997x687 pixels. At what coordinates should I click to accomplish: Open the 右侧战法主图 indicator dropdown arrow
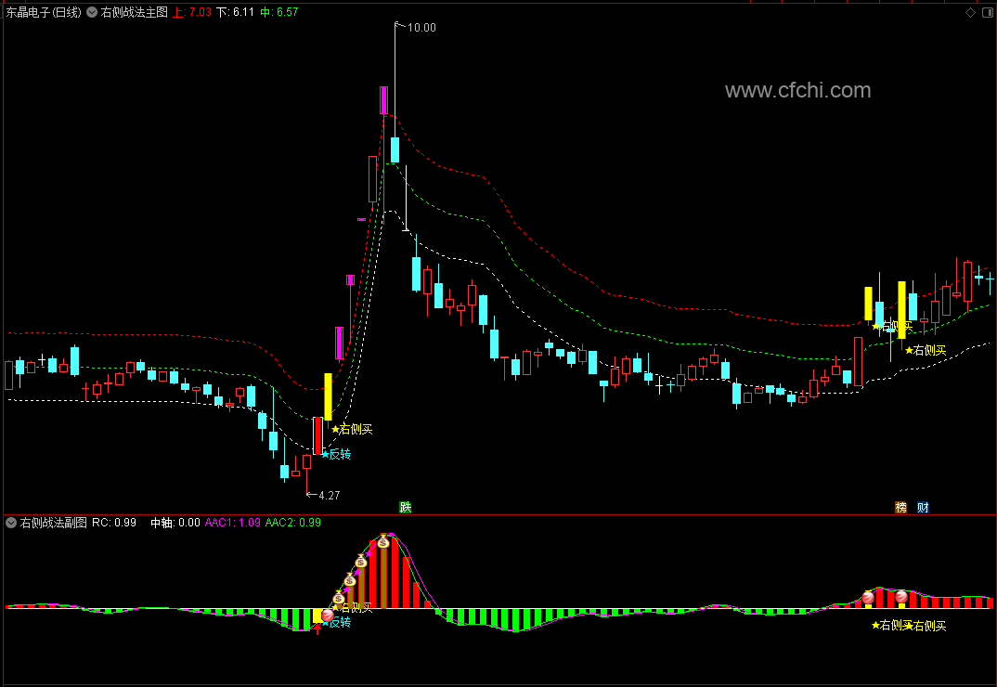coord(92,12)
